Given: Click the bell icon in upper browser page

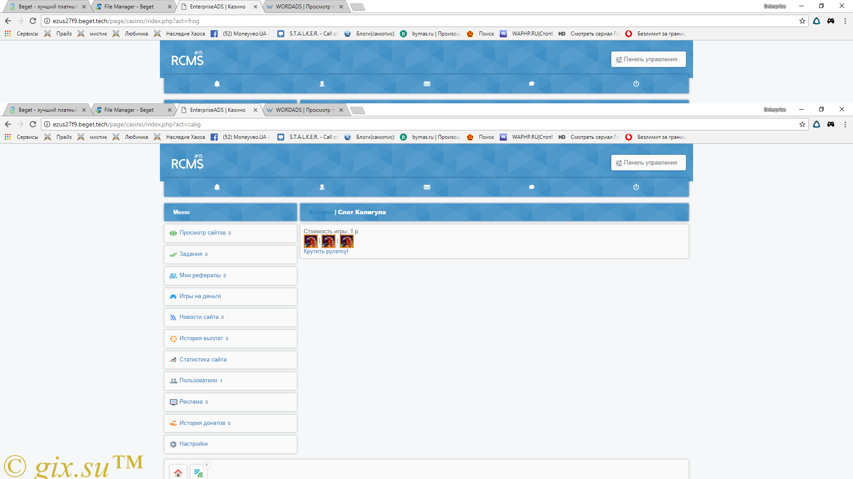Looking at the screenshot, I should 217,84.
